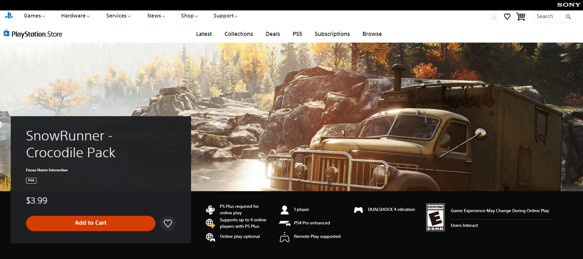The height and width of the screenshot is (259, 583).
Task: Click the PS4 platform tag
Action: point(31,181)
